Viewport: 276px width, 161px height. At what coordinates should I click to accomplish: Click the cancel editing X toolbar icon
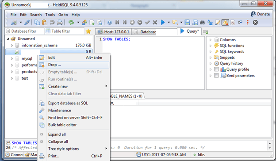[155, 23]
